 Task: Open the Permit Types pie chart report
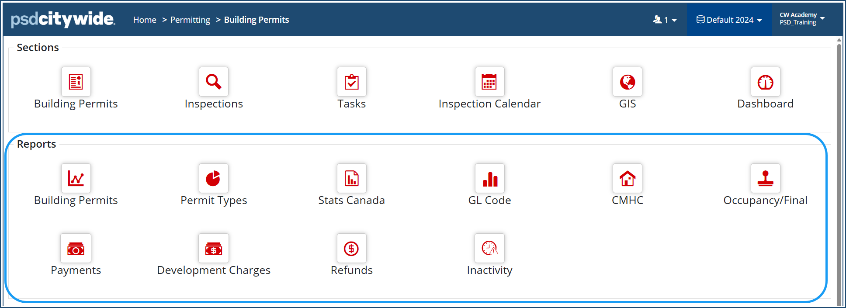pos(214,178)
